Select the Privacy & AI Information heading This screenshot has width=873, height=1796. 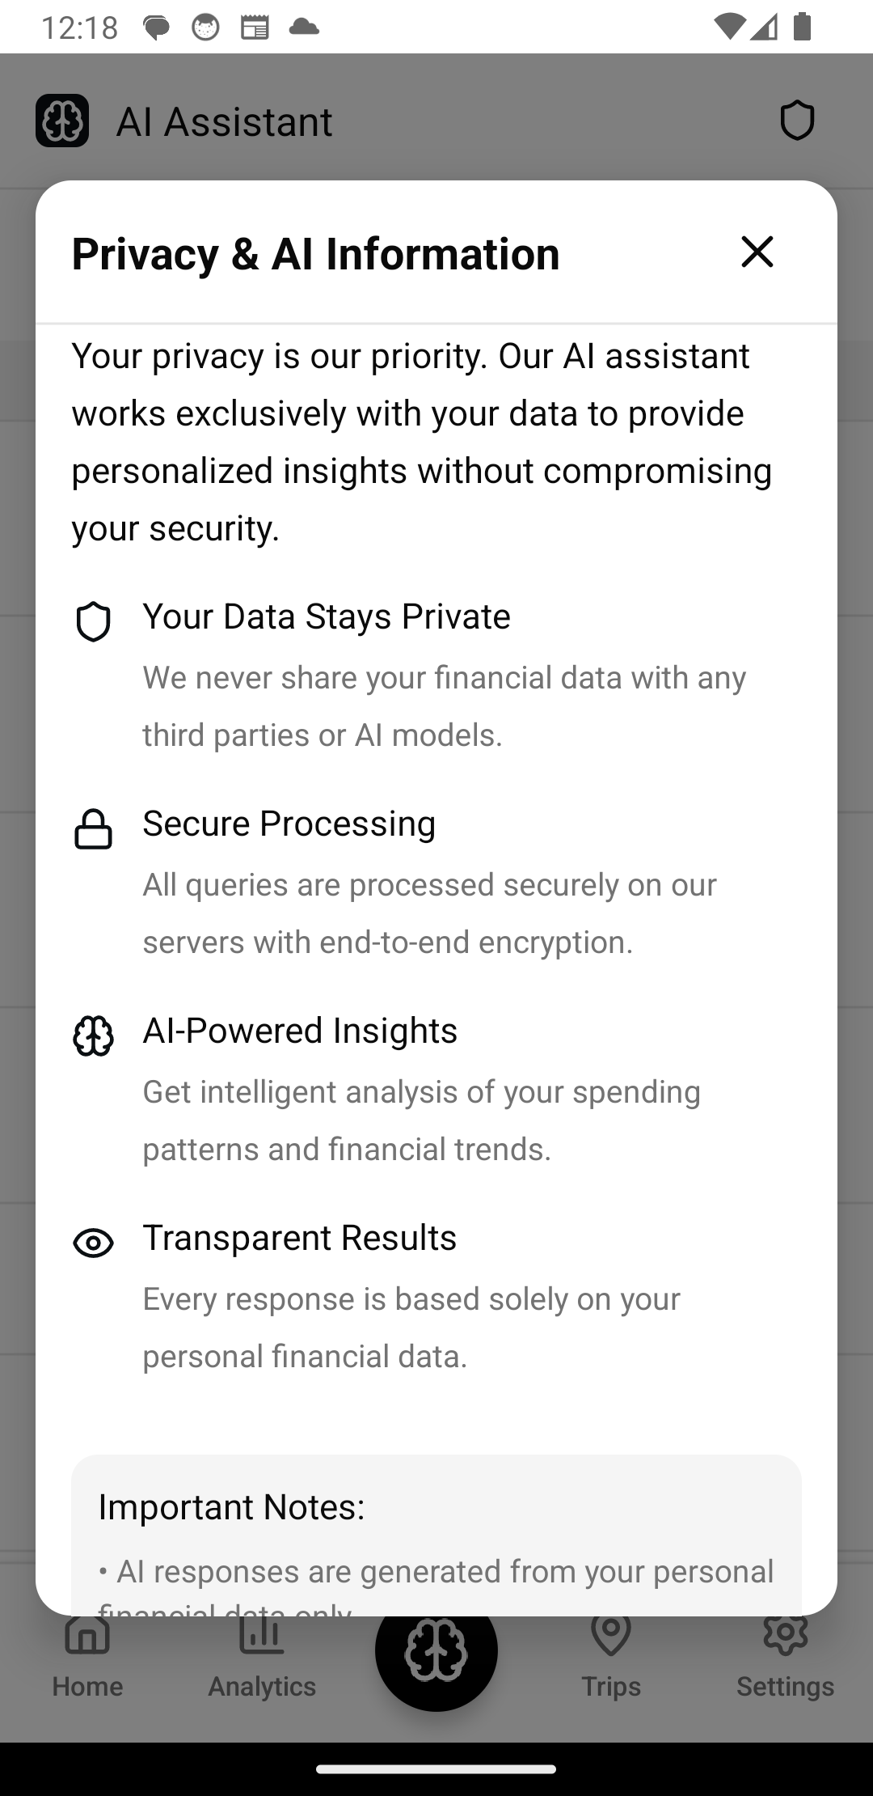click(x=315, y=253)
